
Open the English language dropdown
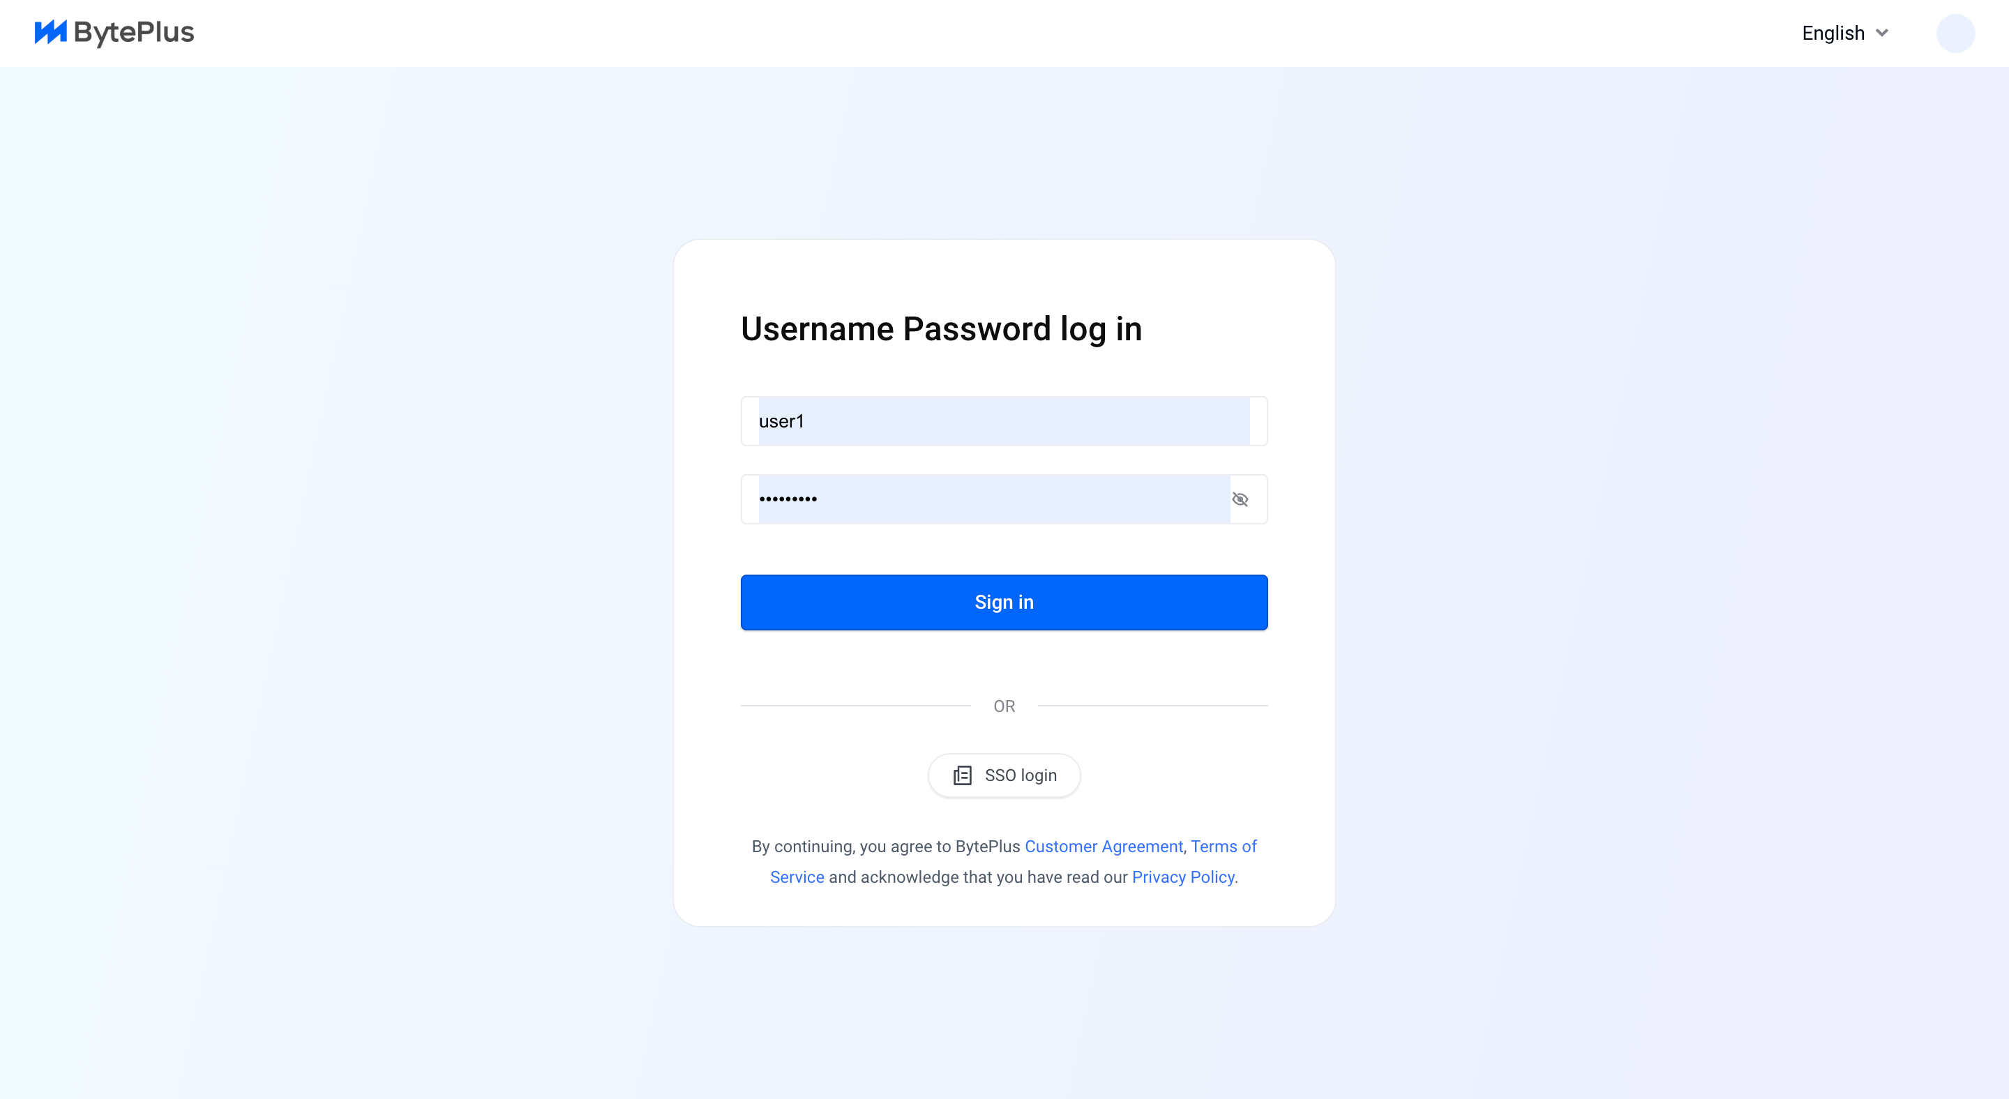(x=1845, y=33)
